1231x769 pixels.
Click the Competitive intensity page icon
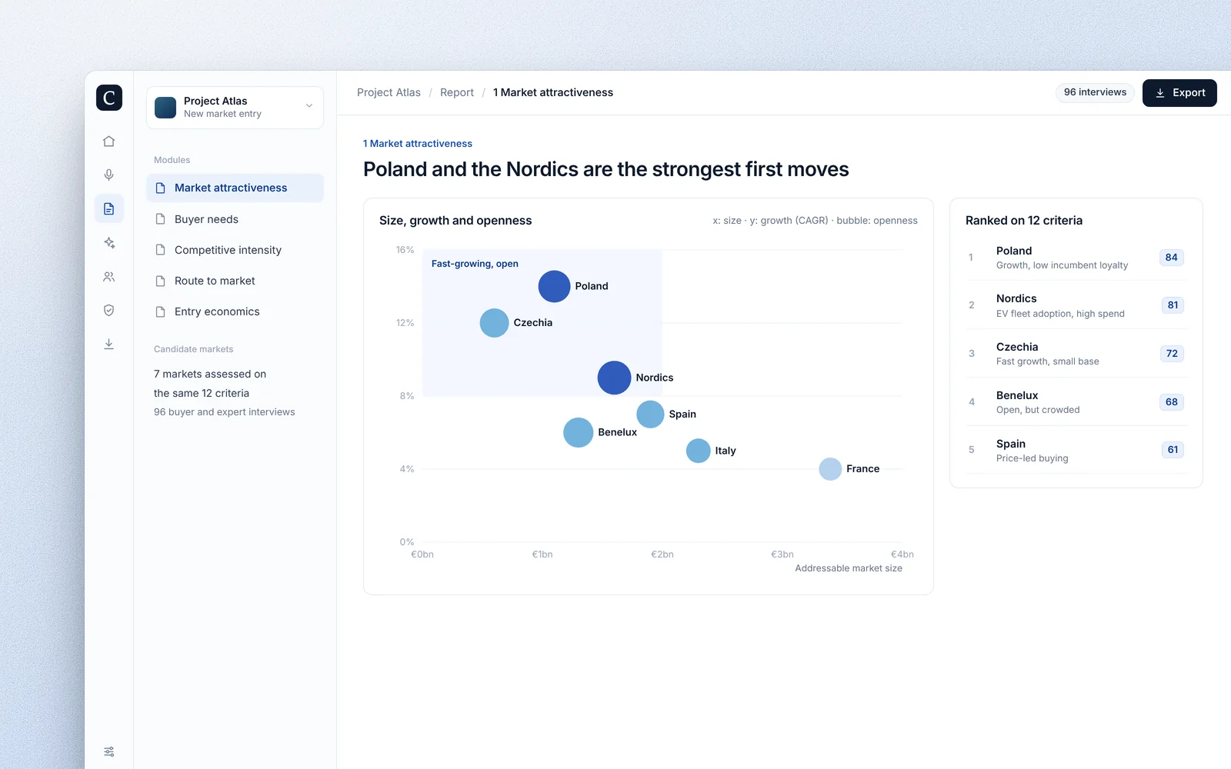(161, 250)
